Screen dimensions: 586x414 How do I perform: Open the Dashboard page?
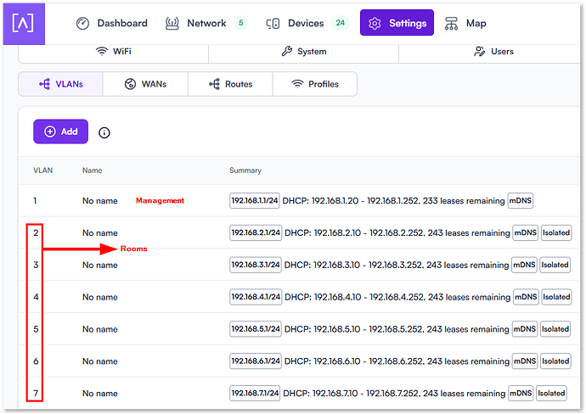point(111,23)
